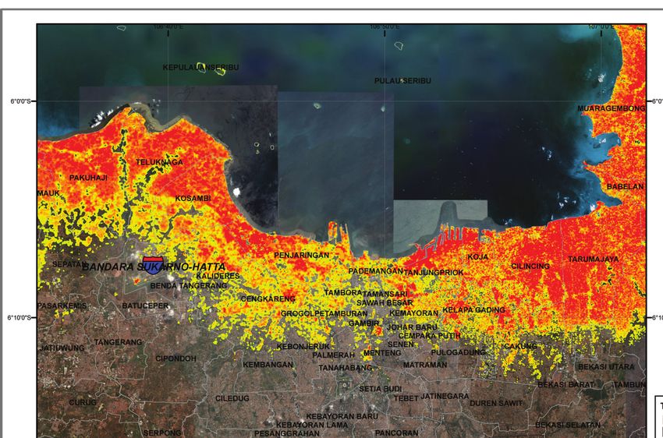This screenshot has width=663, height=438.
Task: Select the PALMERAH label
Action: (333, 355)
